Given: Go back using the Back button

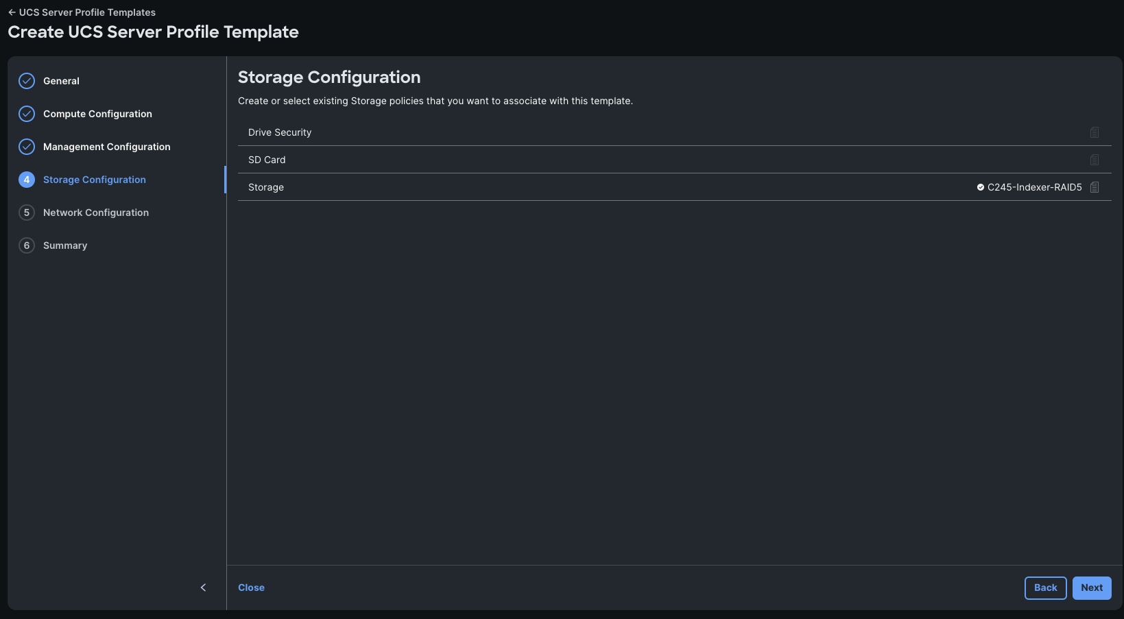Looking at the screenshot, I should tap(1044, 587).
